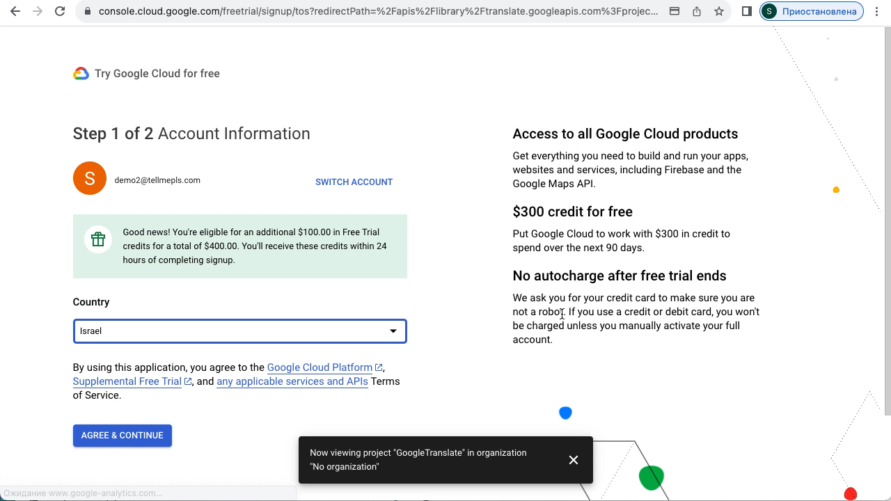Click the Google Cloud logo
This screenshot has width=891, height=501.
point(81,74)
